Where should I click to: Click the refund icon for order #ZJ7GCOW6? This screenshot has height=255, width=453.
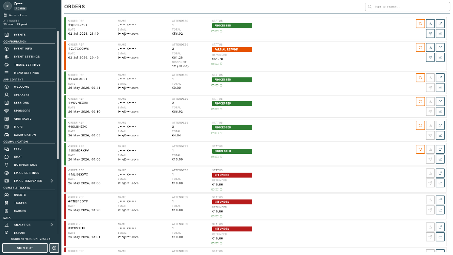(x=420, y=48)
